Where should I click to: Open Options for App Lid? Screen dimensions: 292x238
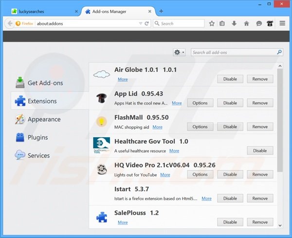[x=200, y=103]
